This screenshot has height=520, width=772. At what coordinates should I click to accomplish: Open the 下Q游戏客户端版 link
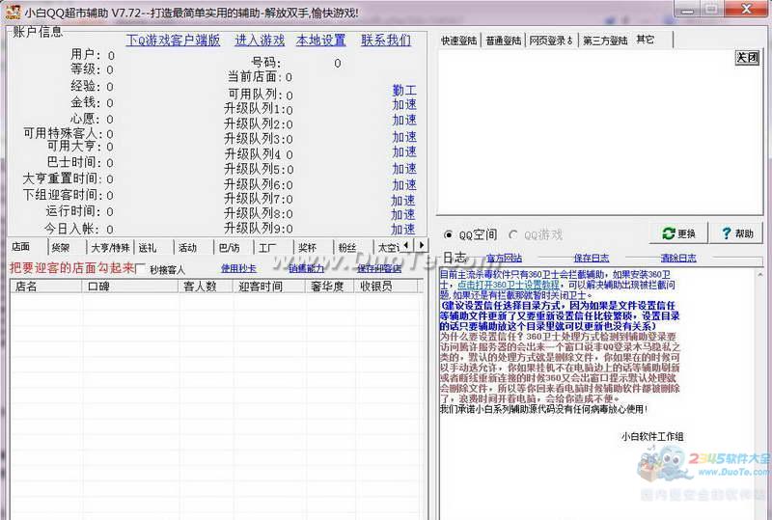point(174,40)
